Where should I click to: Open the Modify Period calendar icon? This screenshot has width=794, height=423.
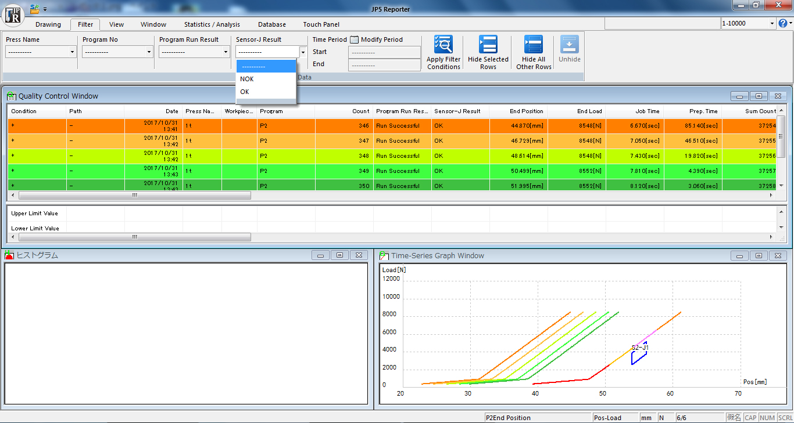click(354, 39)
